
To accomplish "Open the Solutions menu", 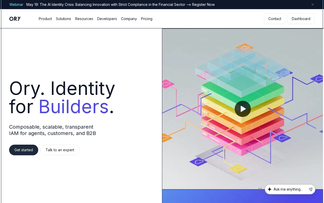I will [x=64, y=19].
